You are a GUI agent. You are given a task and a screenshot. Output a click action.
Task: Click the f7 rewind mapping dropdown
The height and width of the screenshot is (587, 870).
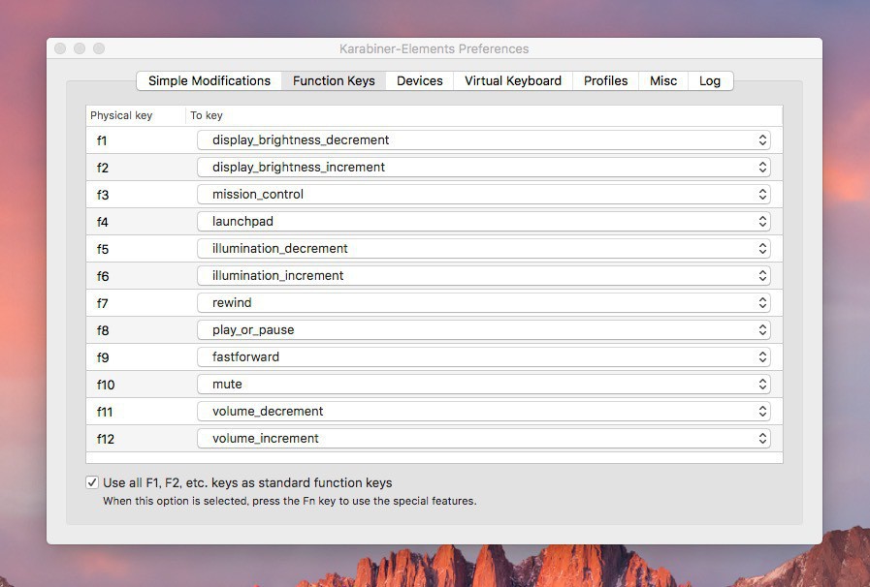(483, 303)
